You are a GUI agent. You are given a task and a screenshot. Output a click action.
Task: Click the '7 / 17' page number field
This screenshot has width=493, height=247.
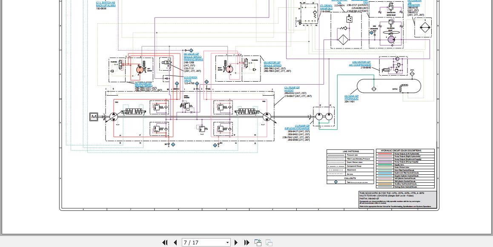pos(203,242)
